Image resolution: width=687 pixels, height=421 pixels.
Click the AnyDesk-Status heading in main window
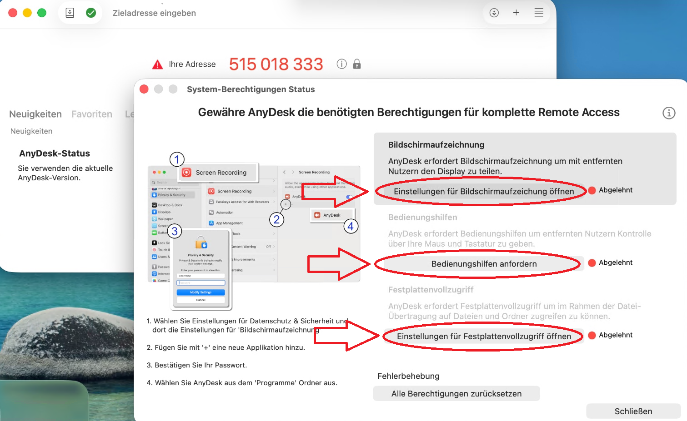55,154
